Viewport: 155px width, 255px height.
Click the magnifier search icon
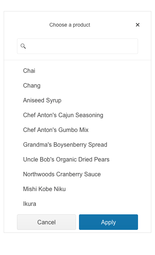23,46
